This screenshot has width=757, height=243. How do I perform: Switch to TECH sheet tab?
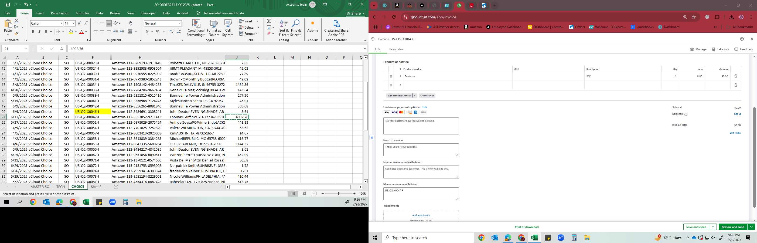pyautogui.click(x=60, y=187)
